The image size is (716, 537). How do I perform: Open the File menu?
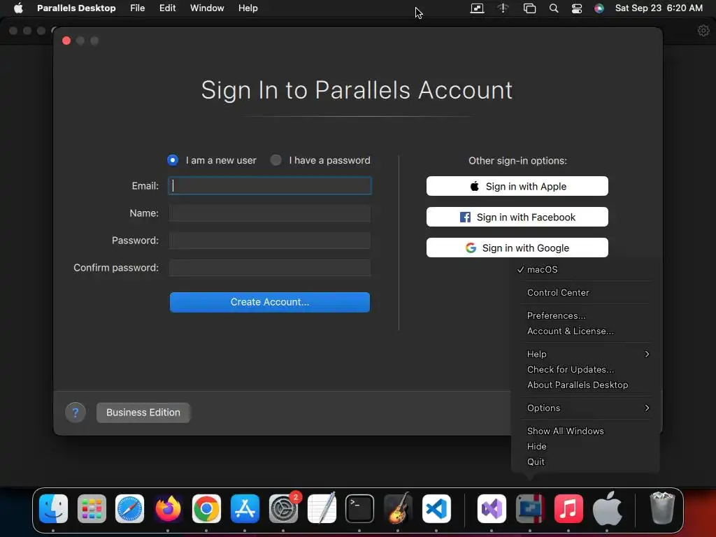tap(138, 8)
